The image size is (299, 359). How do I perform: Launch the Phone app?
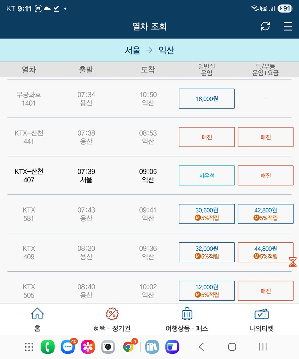pos(48,347)
